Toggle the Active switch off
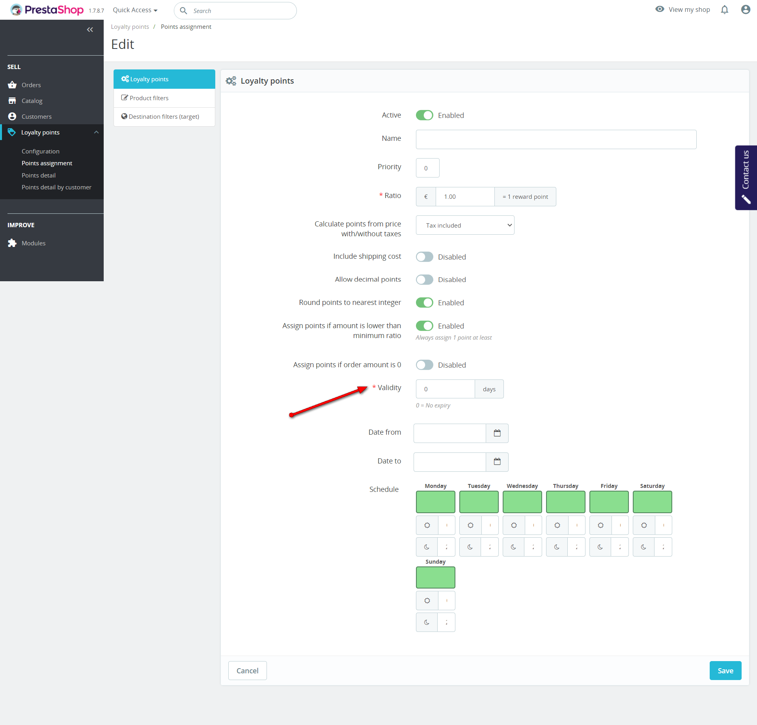This screenshot has height=725, width=757. click(425, 115)
